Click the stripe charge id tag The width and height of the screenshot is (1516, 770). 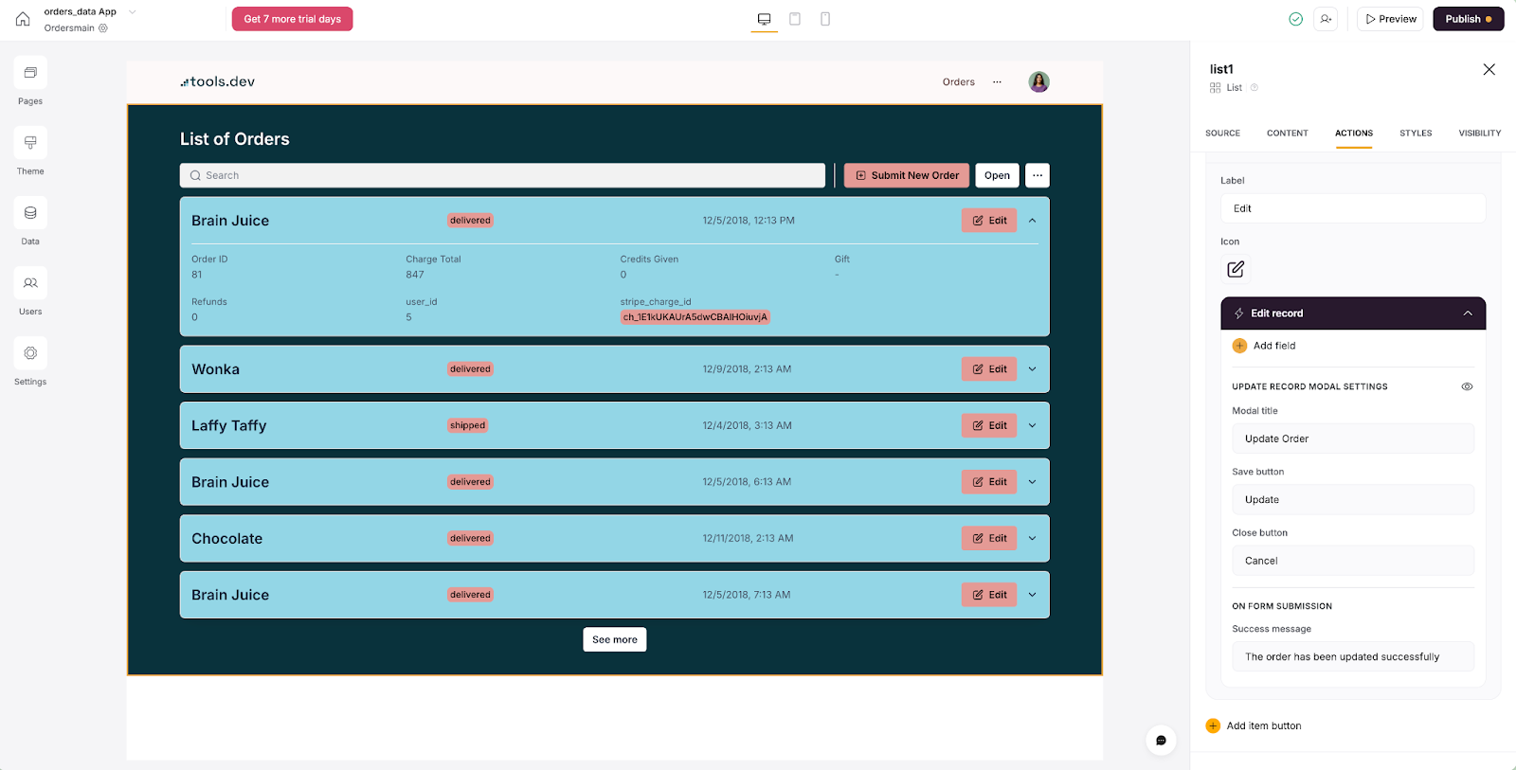[695, 317]
